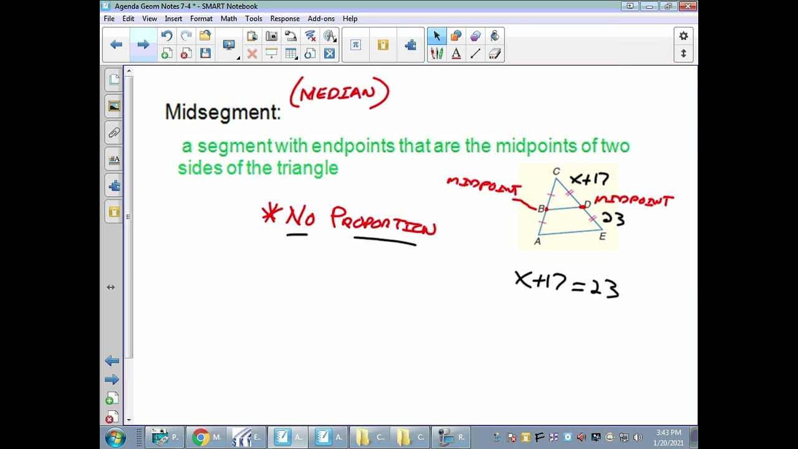Click the yellow activity builder icon
798x449 pixels.
[x=383, y=45]
